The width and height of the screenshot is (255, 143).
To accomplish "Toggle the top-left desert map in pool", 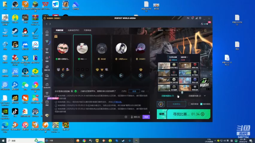I will (168, 66).
